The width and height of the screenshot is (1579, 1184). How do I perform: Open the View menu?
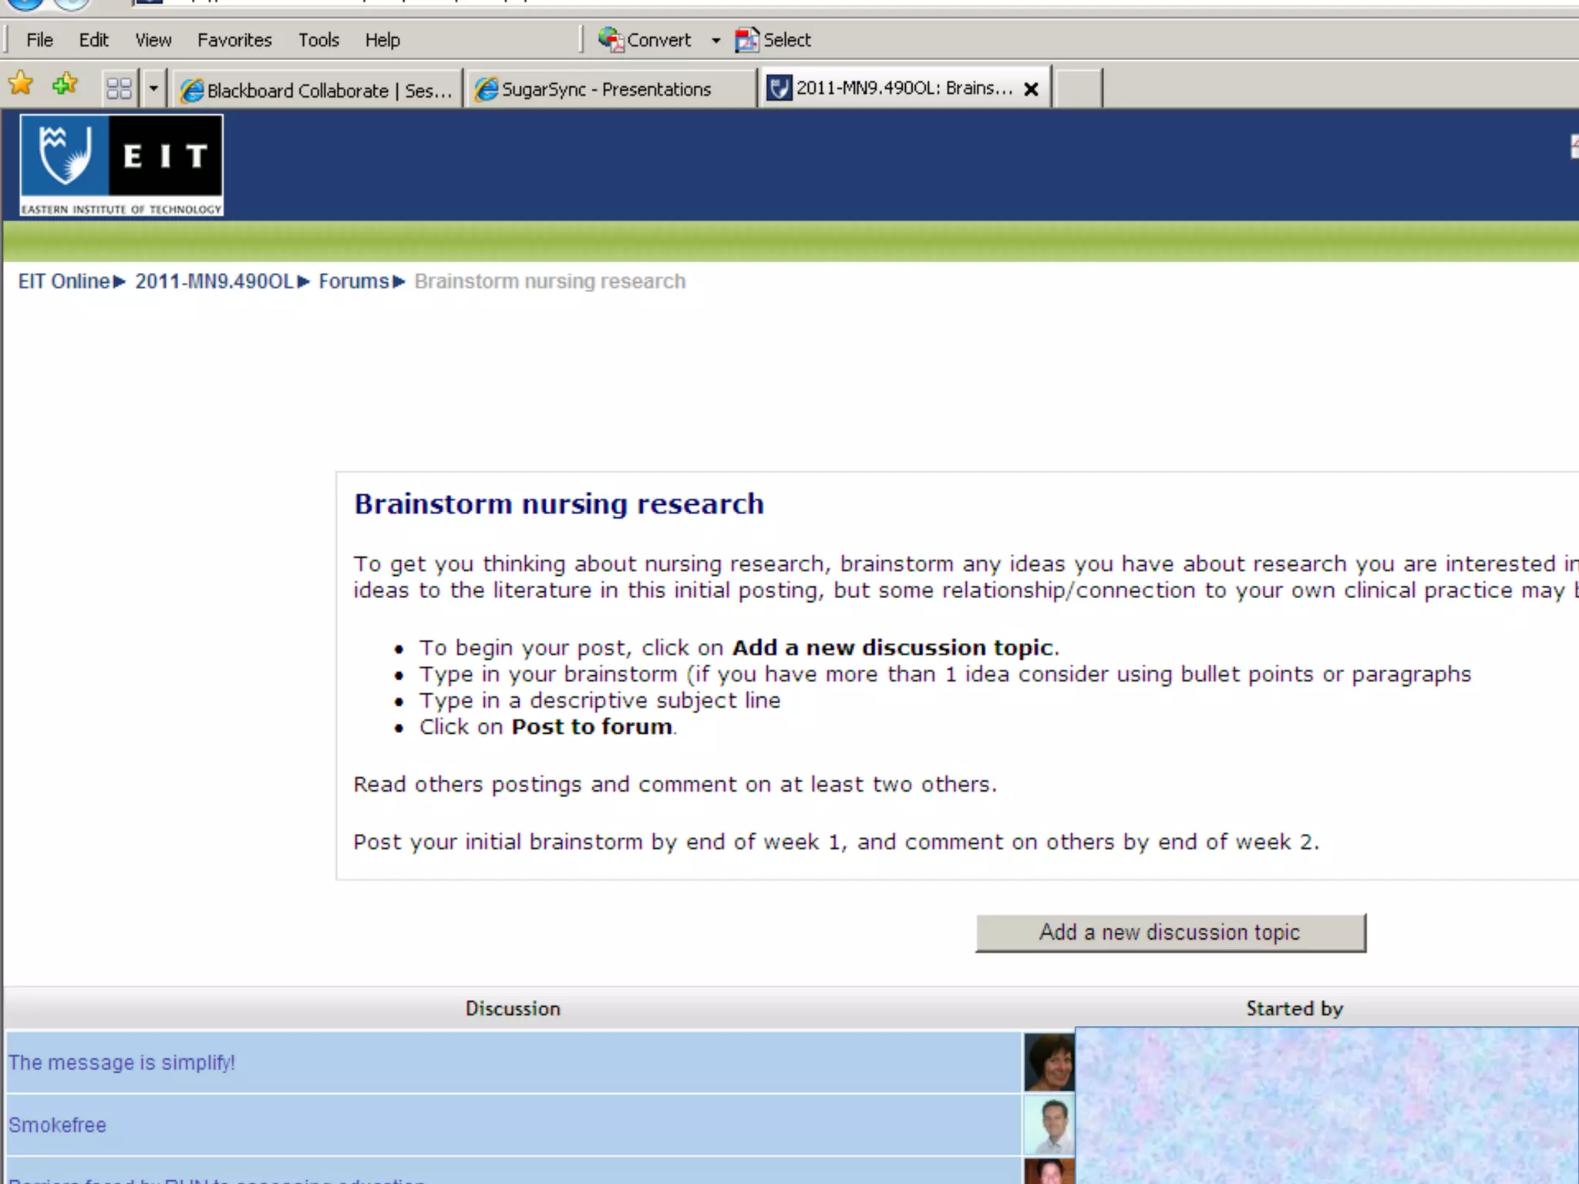tap(153, 40)
